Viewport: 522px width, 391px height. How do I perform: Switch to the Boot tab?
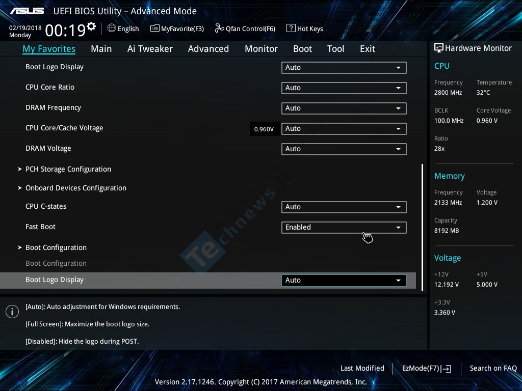[x=302, y=49]
